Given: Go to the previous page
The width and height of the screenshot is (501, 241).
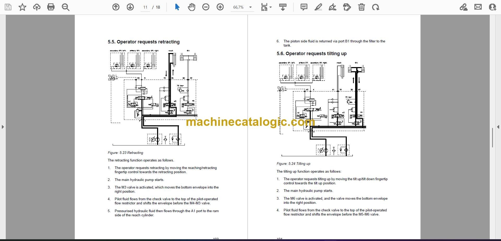Looking at the screenshot, I should coord(116,7).
